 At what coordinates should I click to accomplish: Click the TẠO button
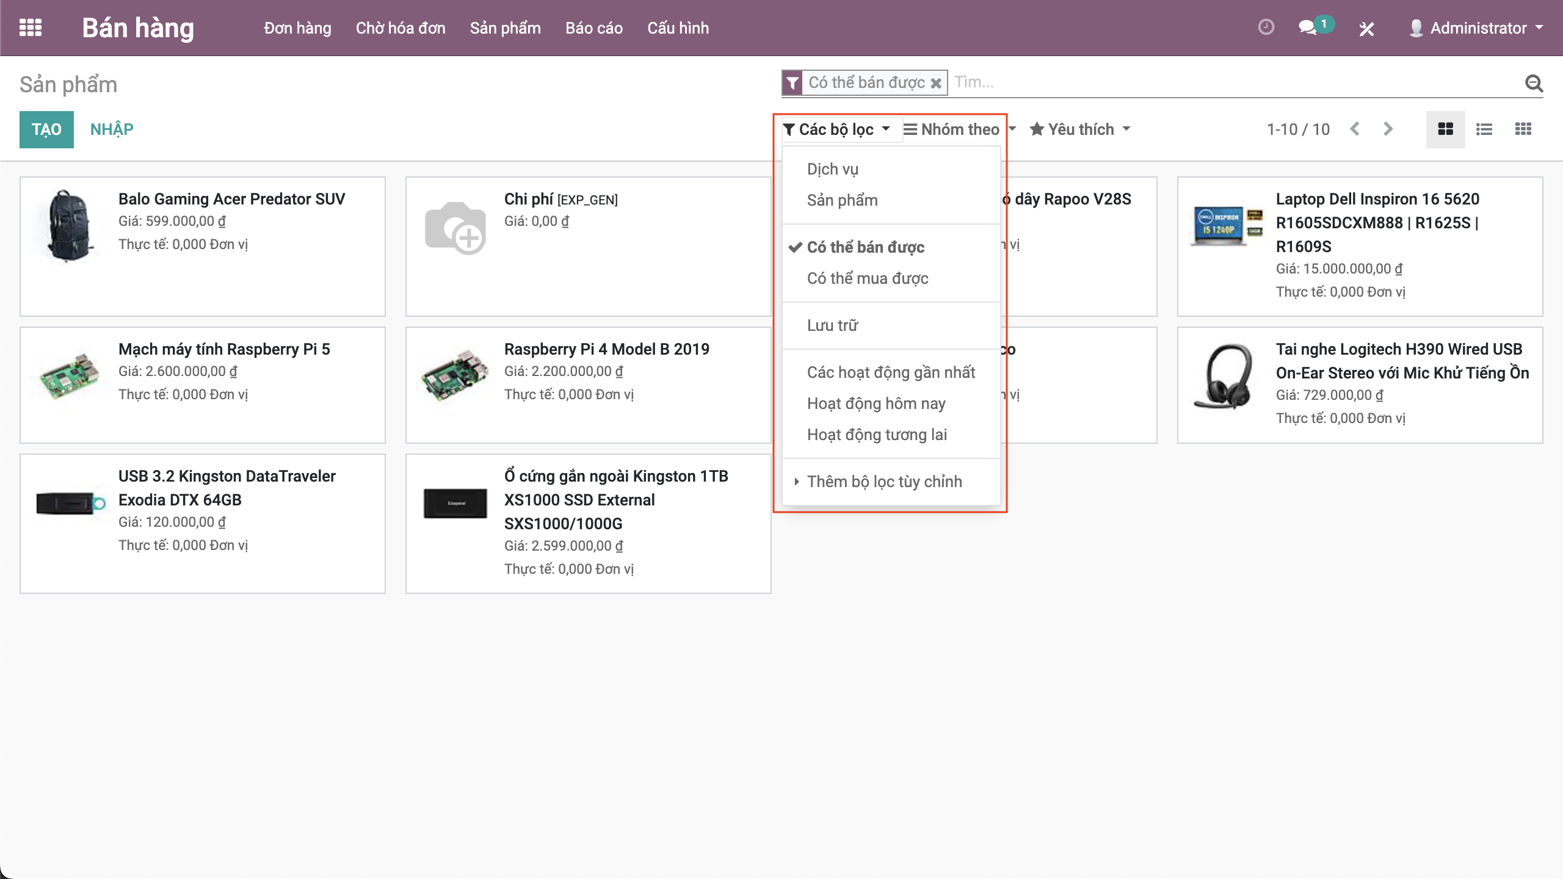[46, 129]
